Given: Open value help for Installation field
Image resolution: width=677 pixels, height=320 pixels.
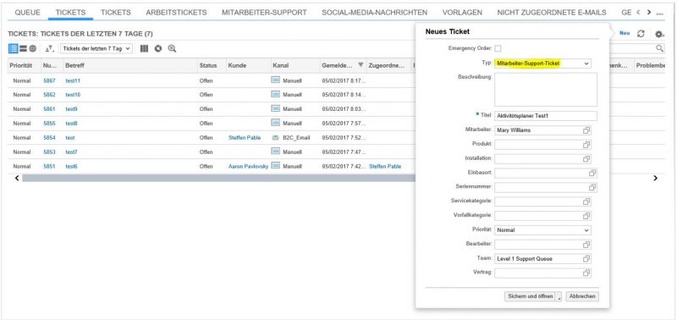Looking at the screenshot, I should point(586,159).
